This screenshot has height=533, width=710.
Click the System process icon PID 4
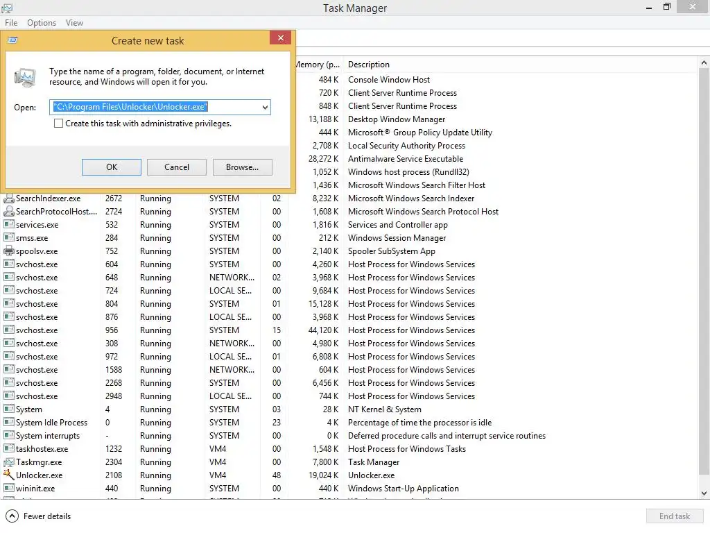[x=8, y=409]
